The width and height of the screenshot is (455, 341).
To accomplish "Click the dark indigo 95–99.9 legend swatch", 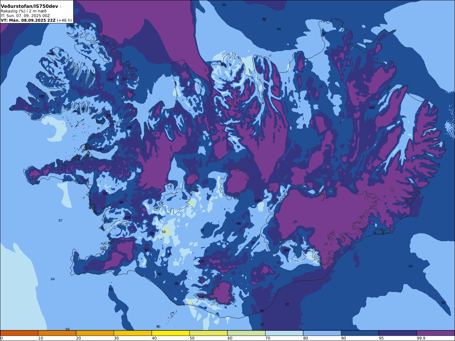I will pos(398,333).
